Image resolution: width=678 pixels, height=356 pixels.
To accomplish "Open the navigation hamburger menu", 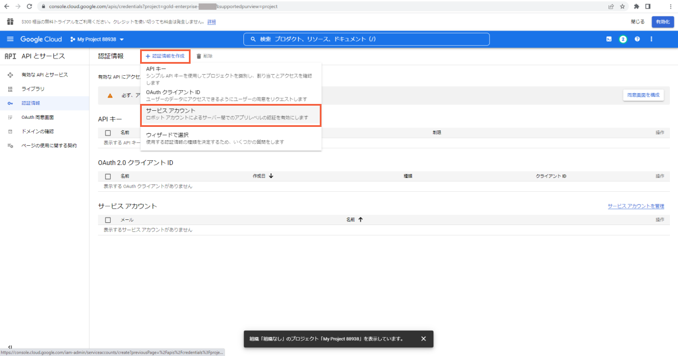I will 10,39.
